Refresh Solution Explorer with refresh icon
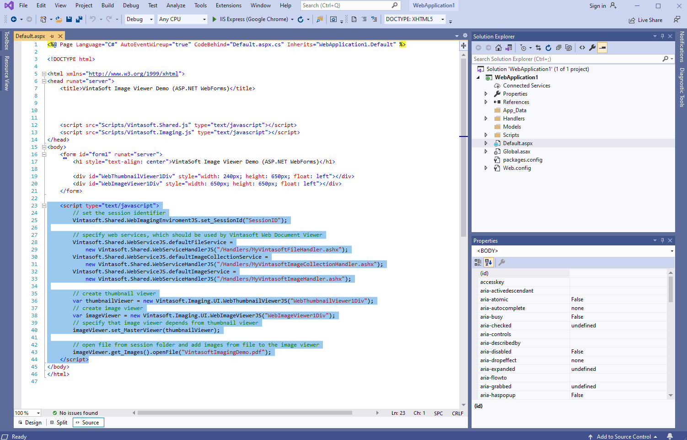This screenshot has width=687, height=440. coord(548,48)
